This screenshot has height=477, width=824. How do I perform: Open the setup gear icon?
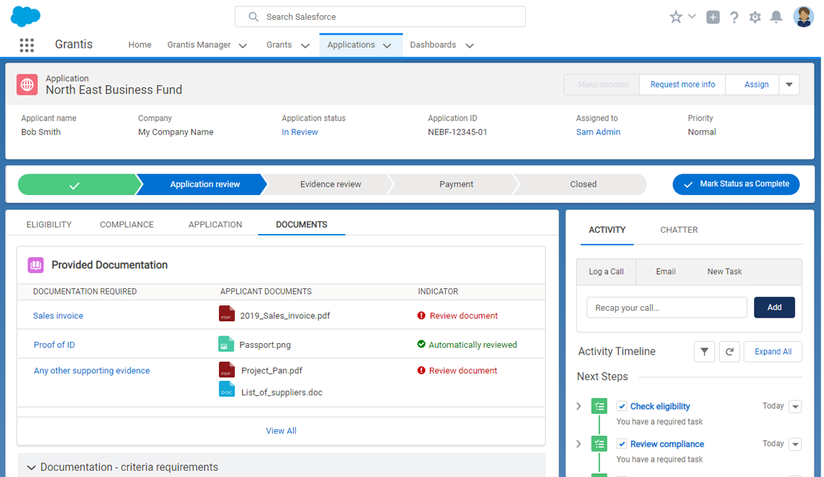755,17
